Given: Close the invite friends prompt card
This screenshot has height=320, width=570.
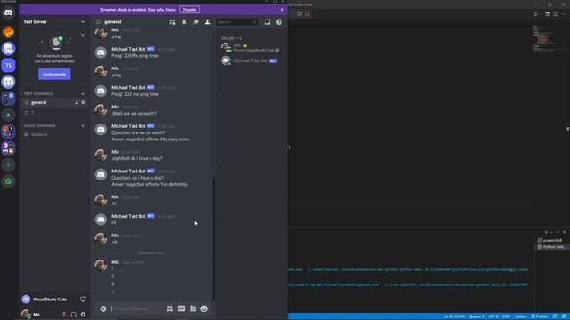Looking at the screenshot, I should click(83, 36).
